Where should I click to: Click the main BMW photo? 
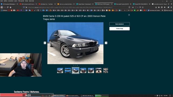click(75, 43)
